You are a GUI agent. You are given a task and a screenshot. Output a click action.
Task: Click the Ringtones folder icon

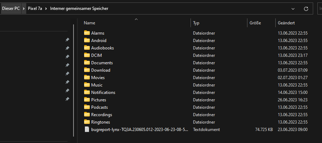[x=87, y=122]
